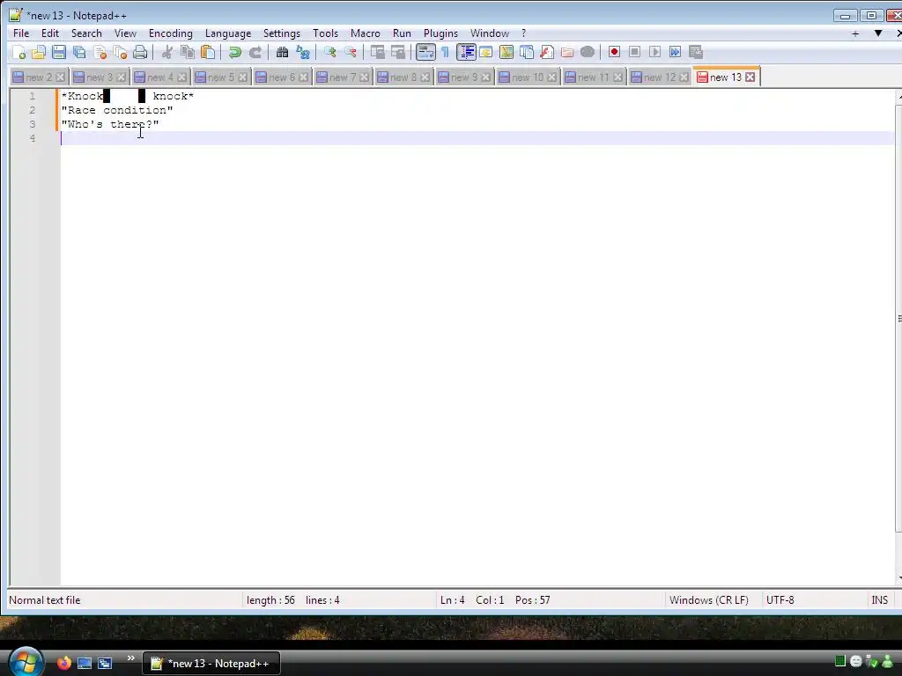902x676 pixels.
Task: Stop macro recording square icon
Action: pos(634,52)
